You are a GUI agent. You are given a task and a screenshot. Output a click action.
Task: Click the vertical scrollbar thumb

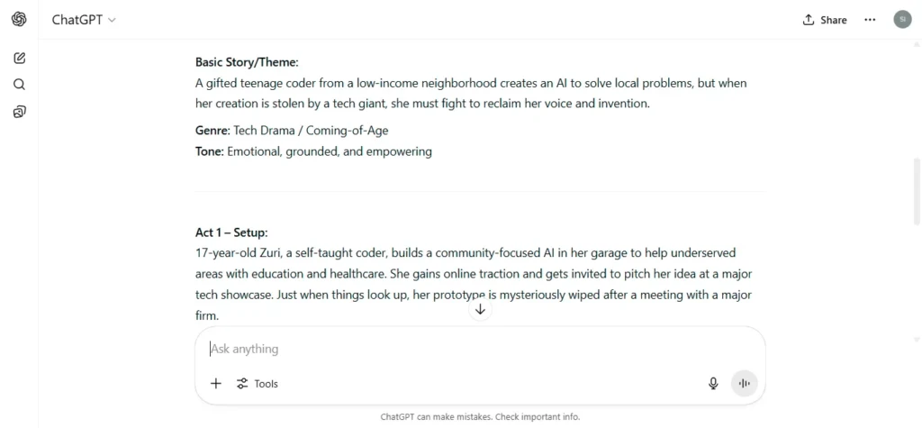point(917,191)
